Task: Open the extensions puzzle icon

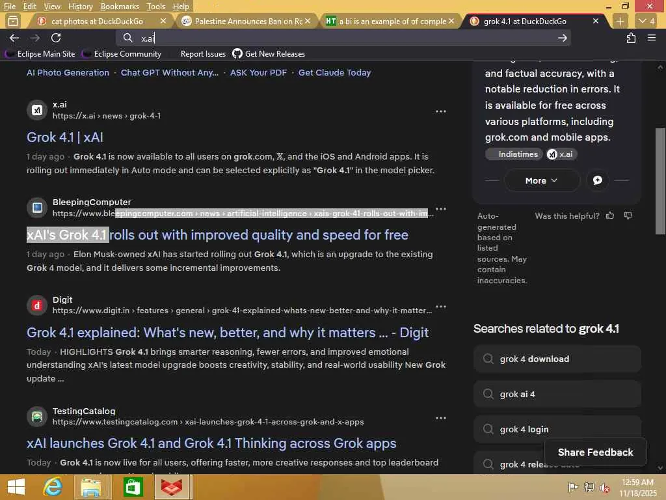Action: pos(631,38)
